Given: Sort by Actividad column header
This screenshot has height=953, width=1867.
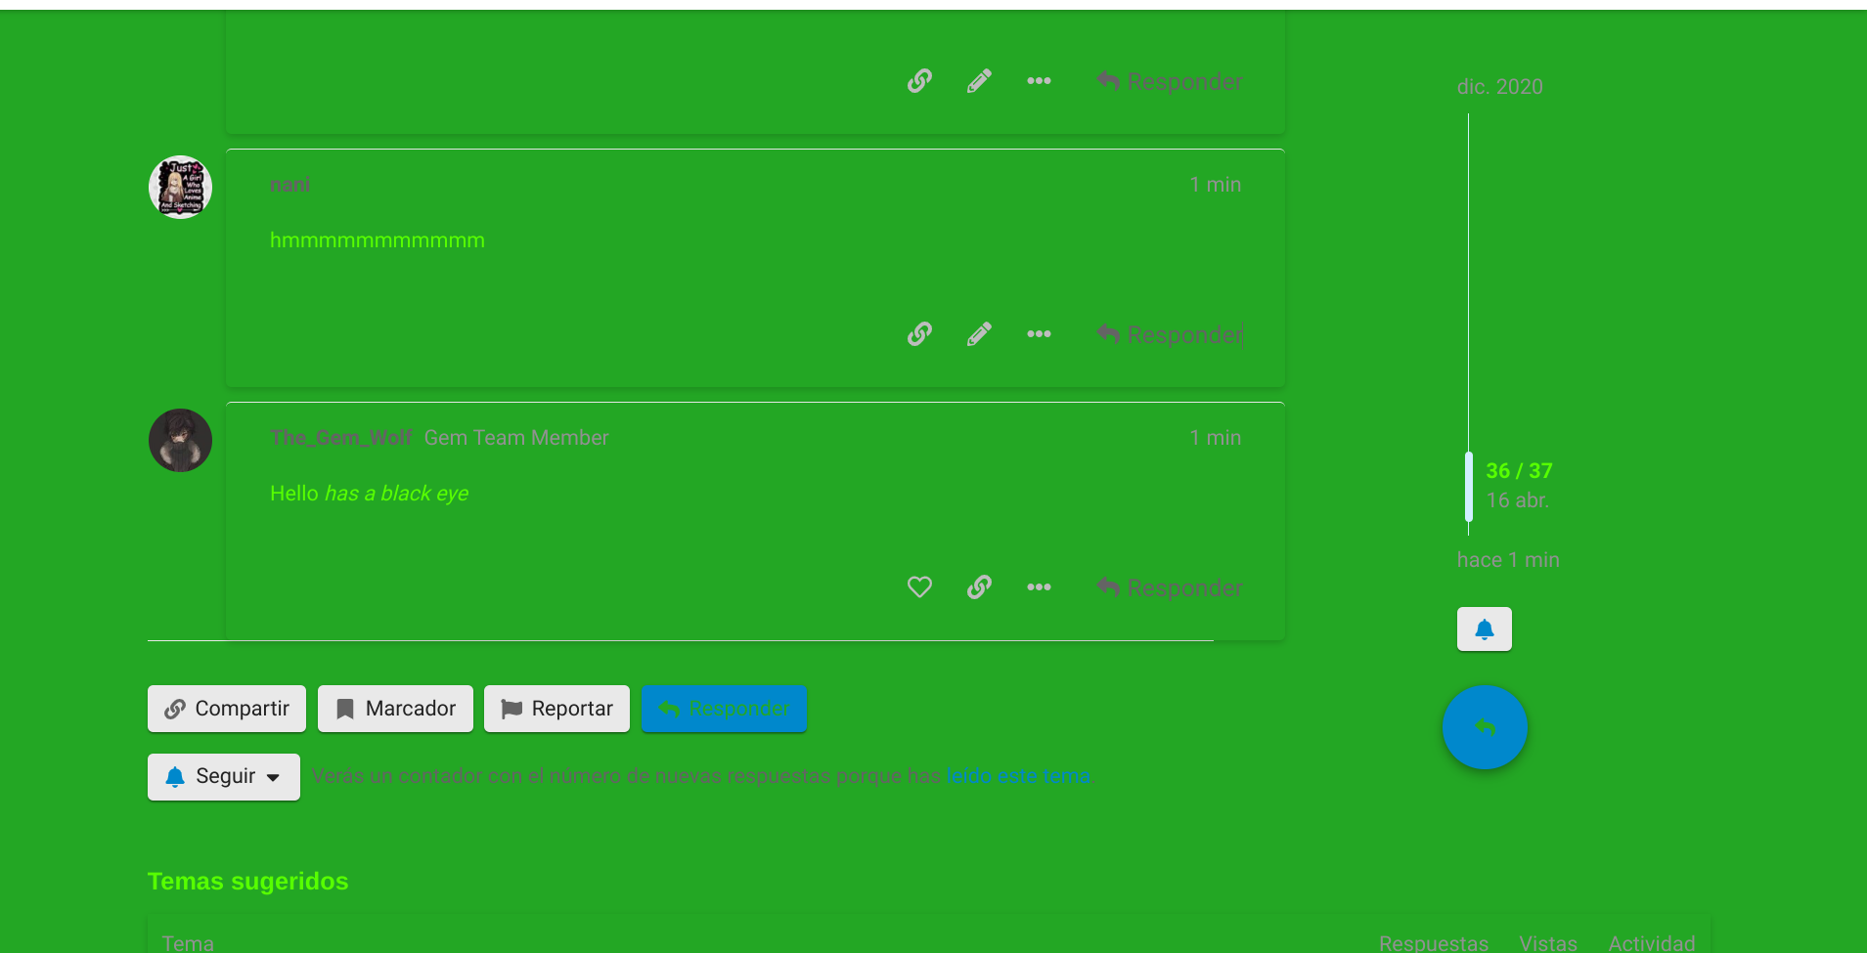Looking at the screenshot, I should [1652, 943].
